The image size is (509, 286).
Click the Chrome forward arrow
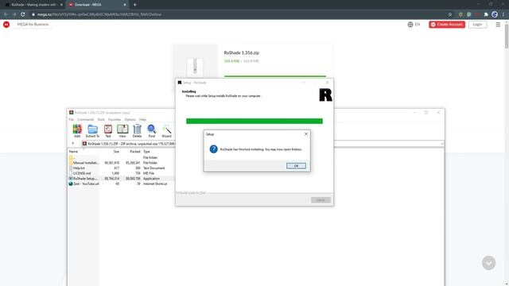[x=14, y=14]
